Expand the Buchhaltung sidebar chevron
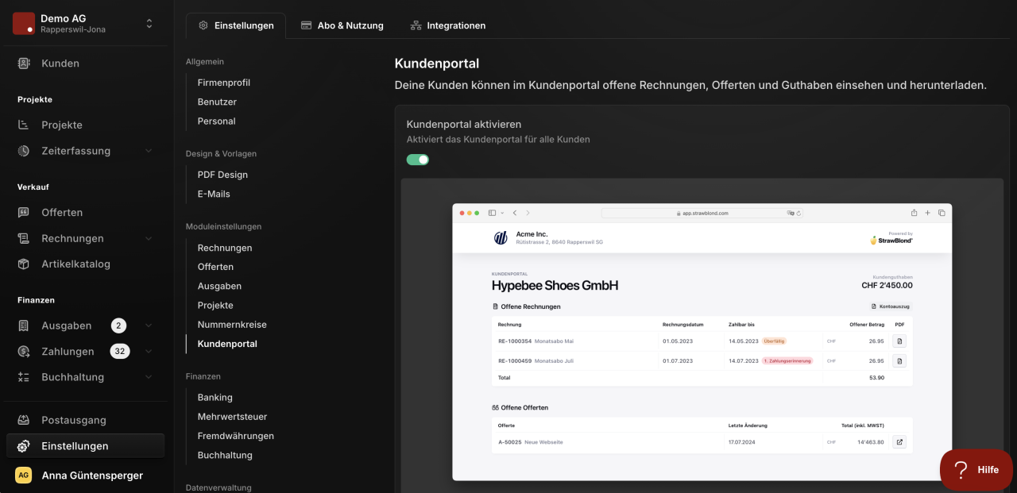 (x=149, y=378)
